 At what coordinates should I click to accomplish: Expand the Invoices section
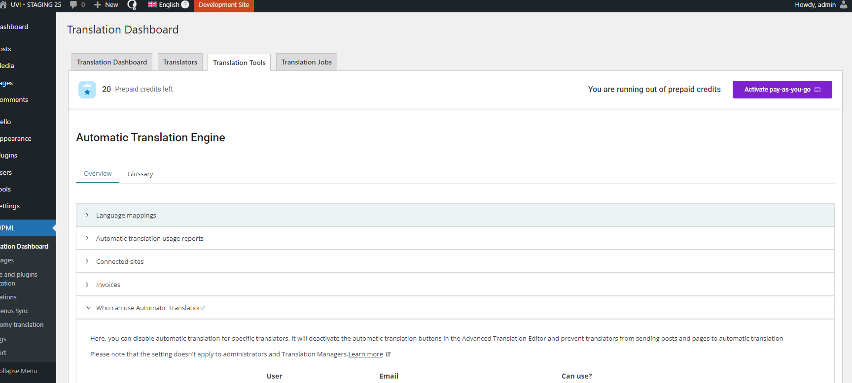455,285
